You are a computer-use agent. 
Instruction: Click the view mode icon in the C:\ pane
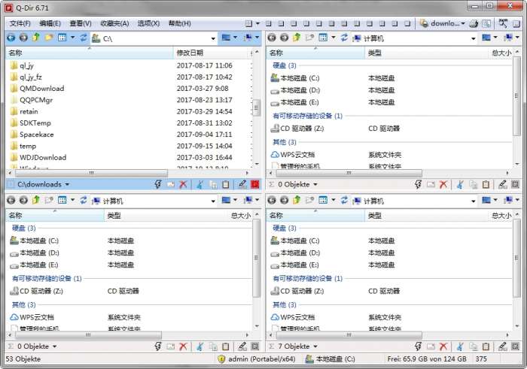click(62, 38)
